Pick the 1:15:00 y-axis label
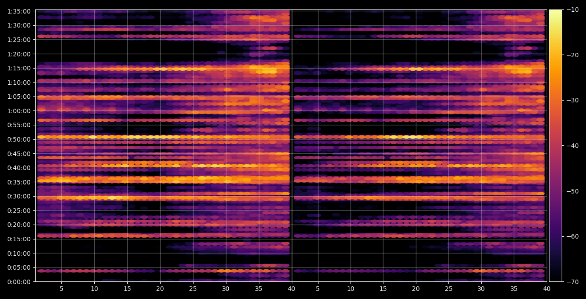The image size is (586, 299). coord(19,68)
